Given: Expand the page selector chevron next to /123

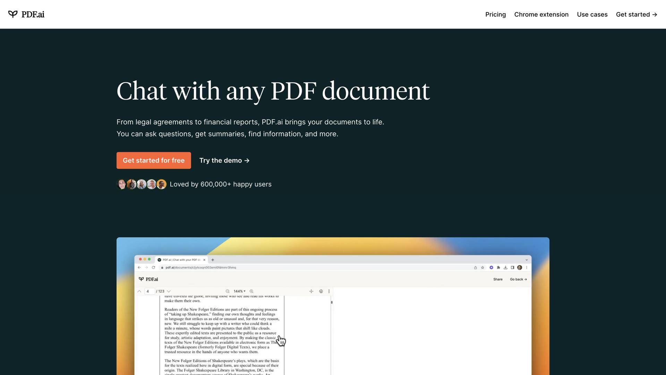Looking at the screenshot, I should coord(169,291).
